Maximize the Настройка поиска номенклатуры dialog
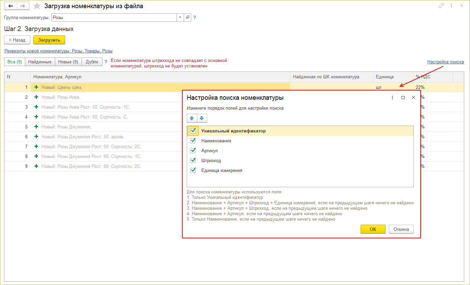The width and height of the screenshot is (470, 285). coord(403,97)
